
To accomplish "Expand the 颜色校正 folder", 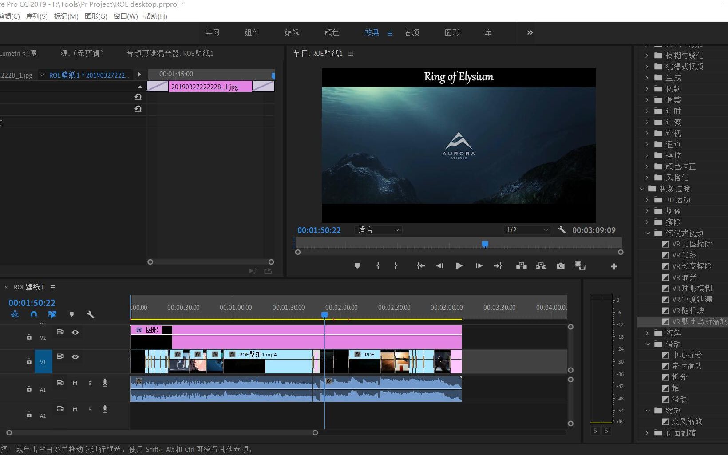I will click(x=647, y=166).
